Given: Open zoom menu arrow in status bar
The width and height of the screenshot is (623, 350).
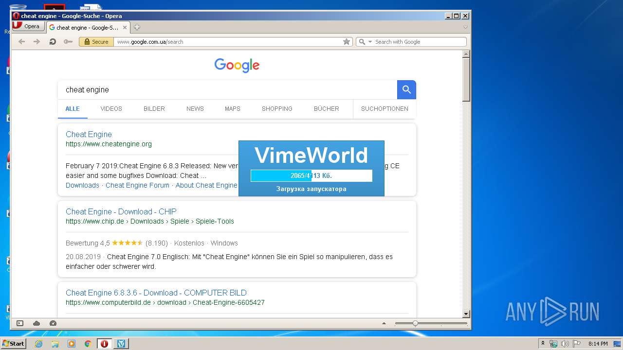Looking at the screenshot, I should coord(384,323).
